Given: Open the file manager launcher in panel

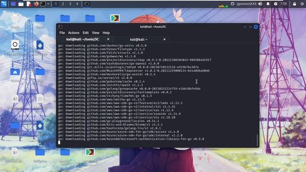Looking at the screenshot, I should [x=21, y=4].
